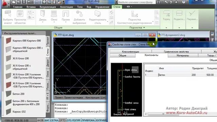Toggle ПРИВЯЗКА object snap in status bar
The height and width of the screenshot is (122, 217).
(88, 120)
